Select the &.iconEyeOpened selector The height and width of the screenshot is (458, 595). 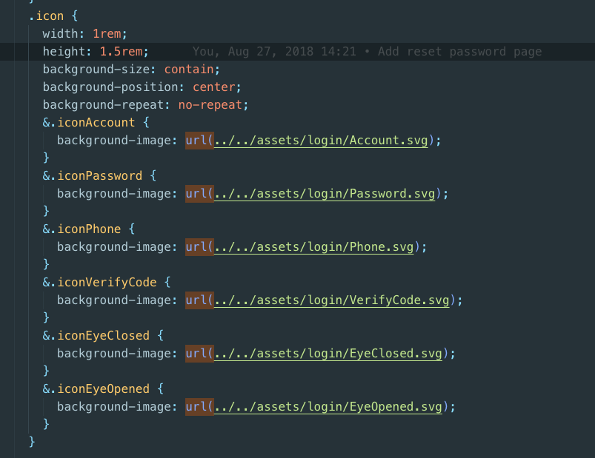(96, 389)
